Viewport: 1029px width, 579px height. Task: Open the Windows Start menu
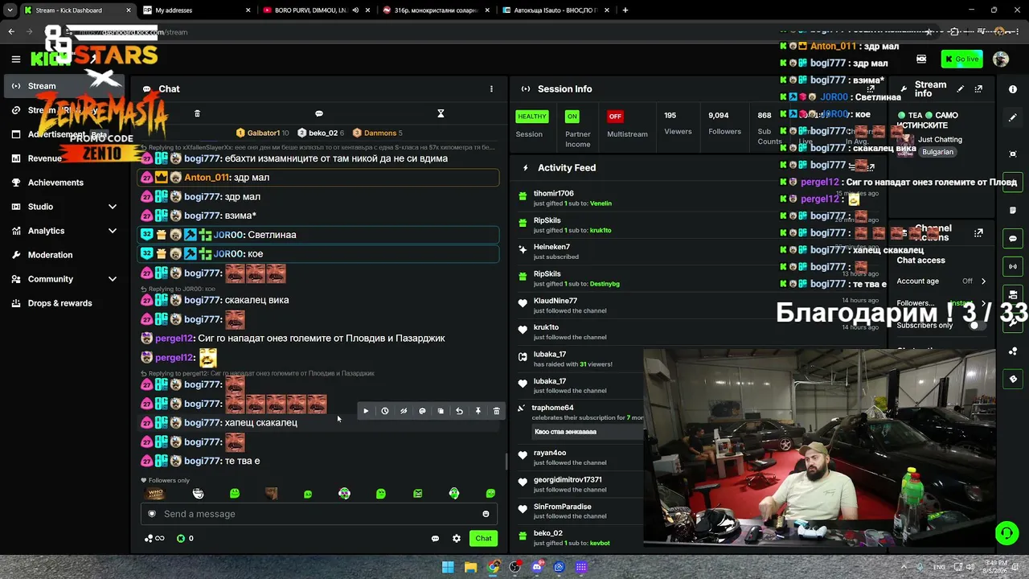(x=448, y=567)
